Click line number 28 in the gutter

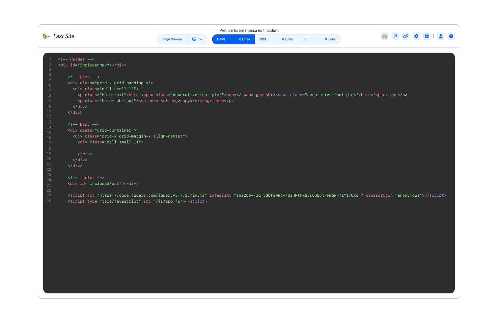coord(49,201)
